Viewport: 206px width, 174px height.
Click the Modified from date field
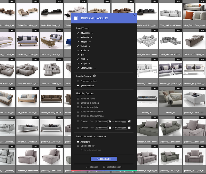[x=101, y=128]
